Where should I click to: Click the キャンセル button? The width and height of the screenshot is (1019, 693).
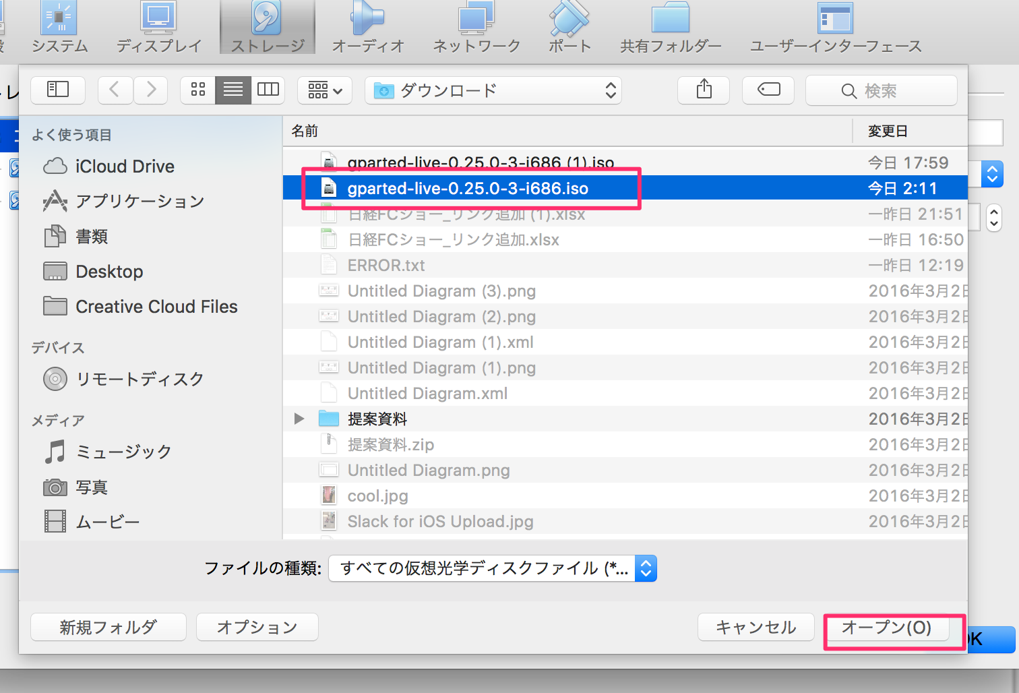point(755,627)
